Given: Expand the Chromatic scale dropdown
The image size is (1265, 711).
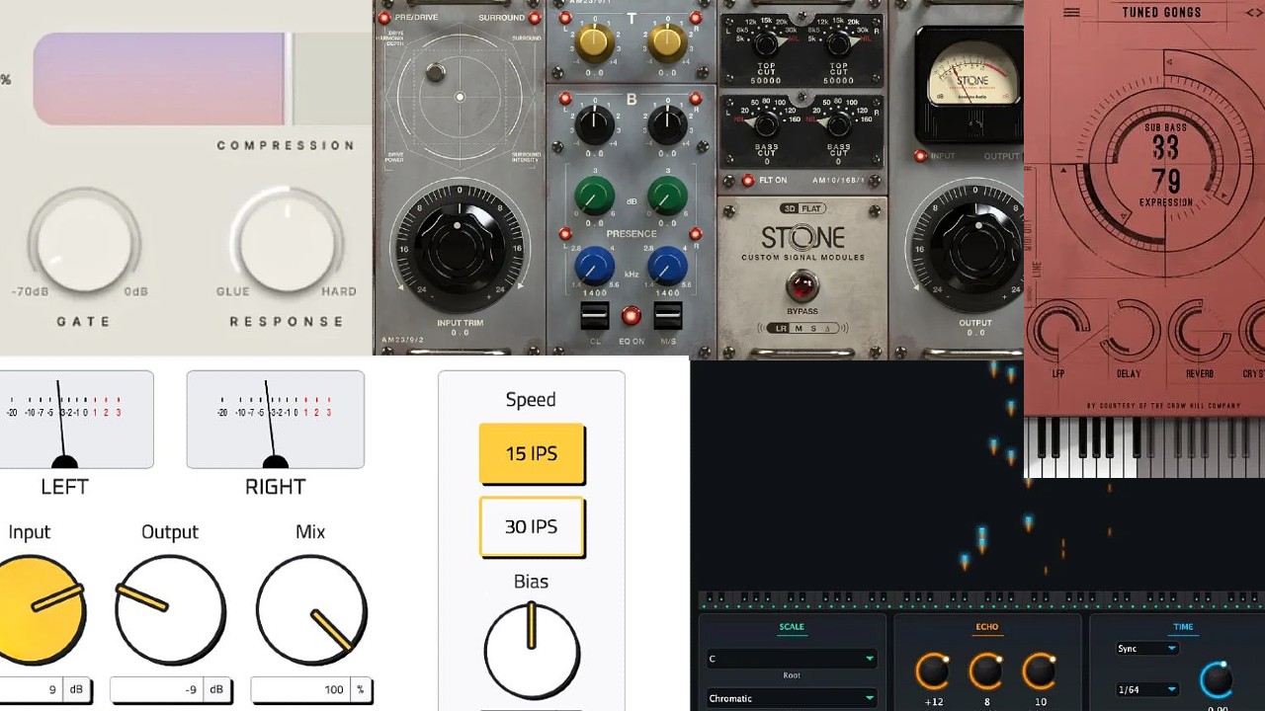Looking at the screenshot, I should [791, 698].
